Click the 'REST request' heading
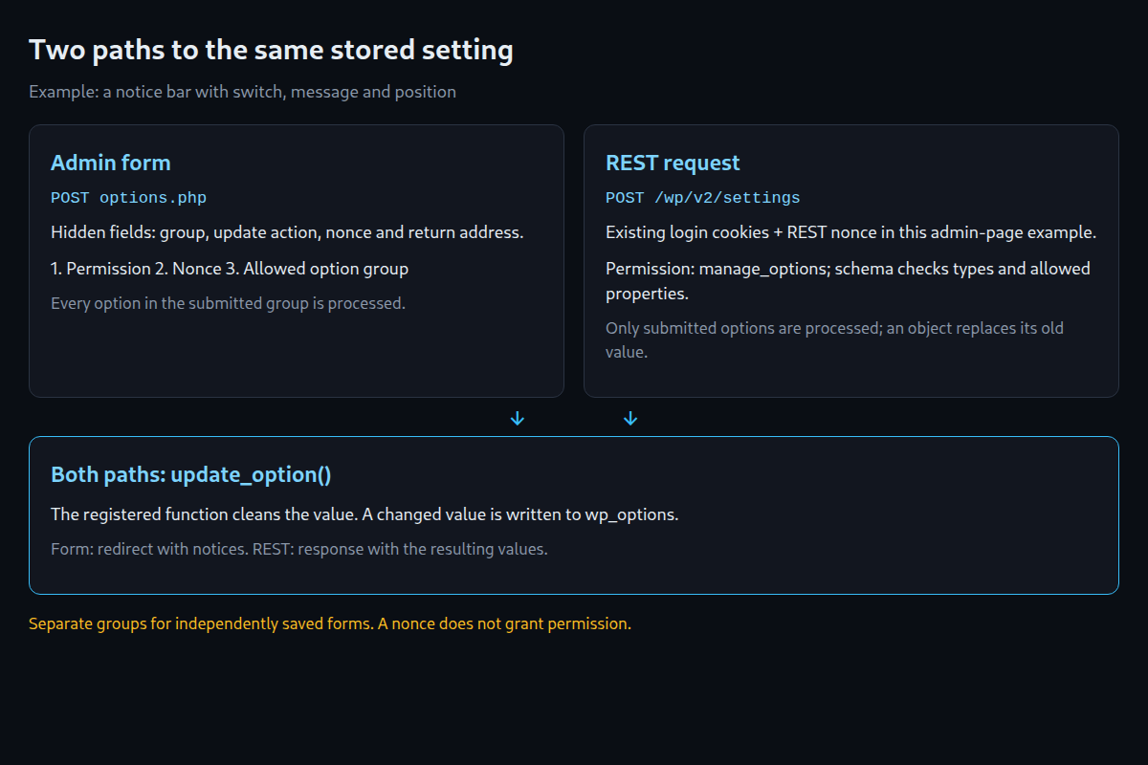 point(673,163)
